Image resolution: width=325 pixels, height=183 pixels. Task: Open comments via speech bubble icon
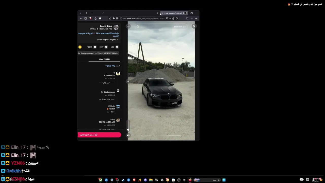click(106, 47)
